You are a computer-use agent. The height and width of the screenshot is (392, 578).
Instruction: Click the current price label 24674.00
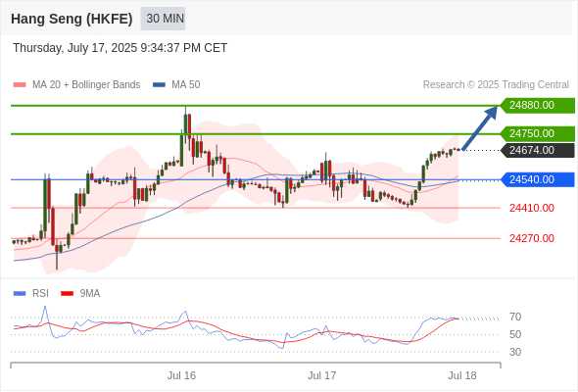point(538,151)
